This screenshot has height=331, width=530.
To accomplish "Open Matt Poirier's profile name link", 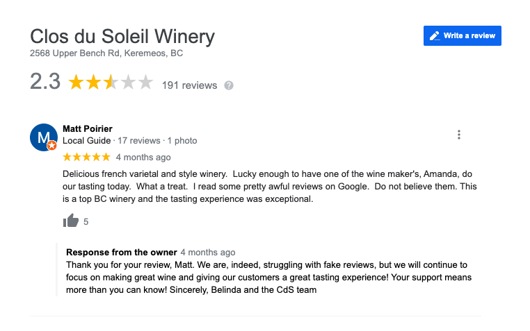I will click(88, 129).
